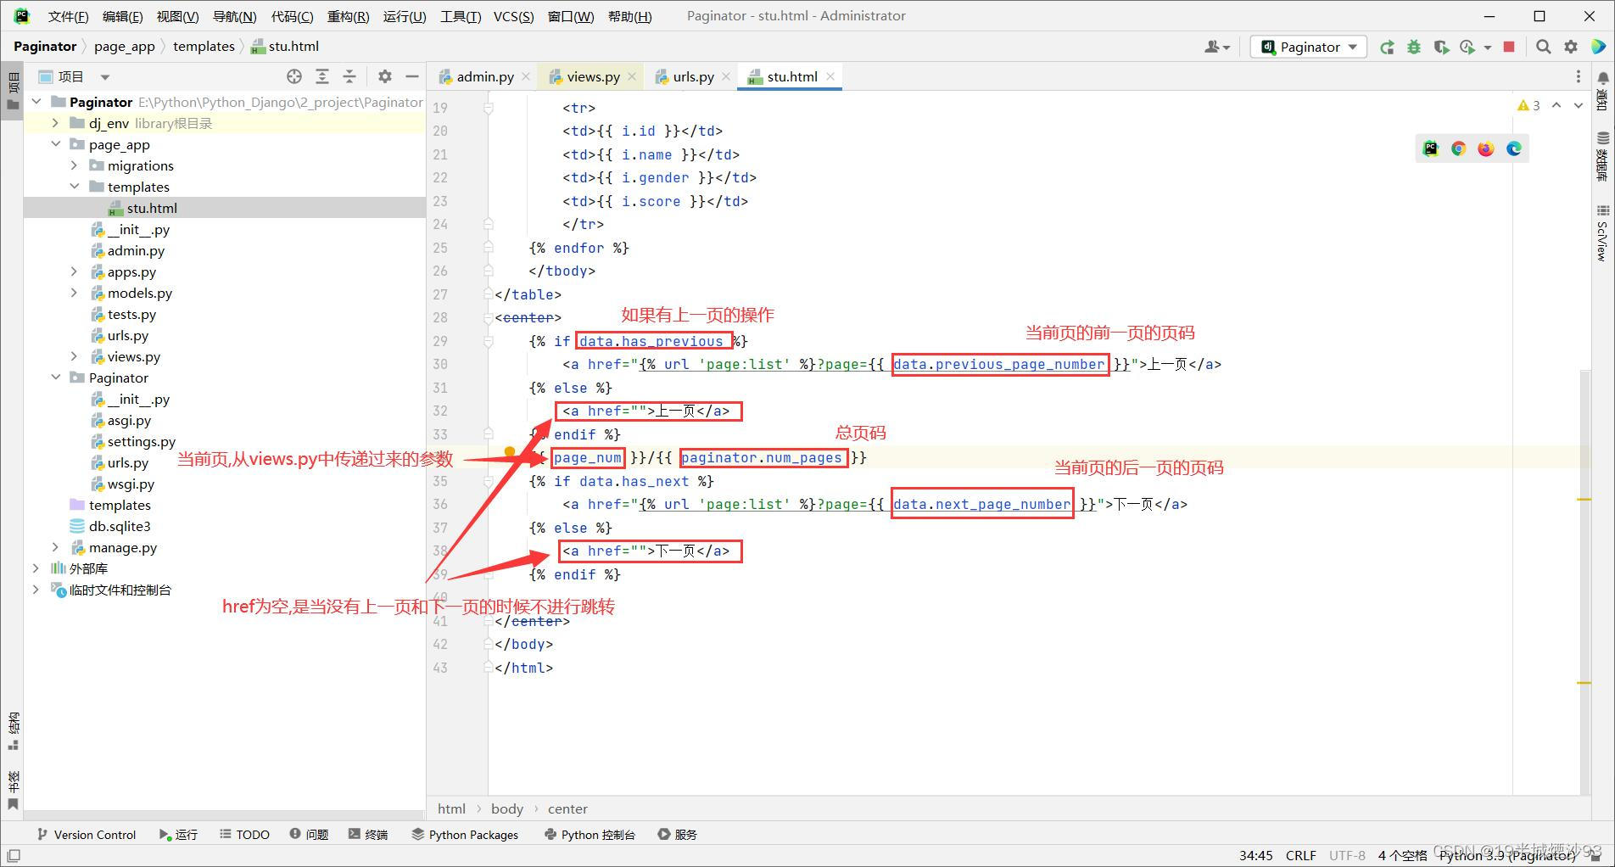This screenshot has height=867, width=1615.
Task: Open the 项目 view dropdown
Action: 75,76
